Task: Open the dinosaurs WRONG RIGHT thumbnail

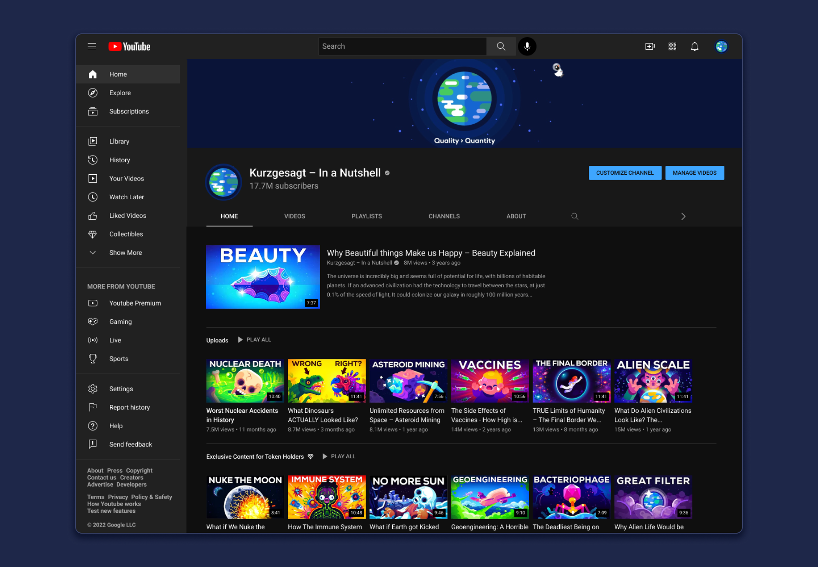Action: click(327, 381)
